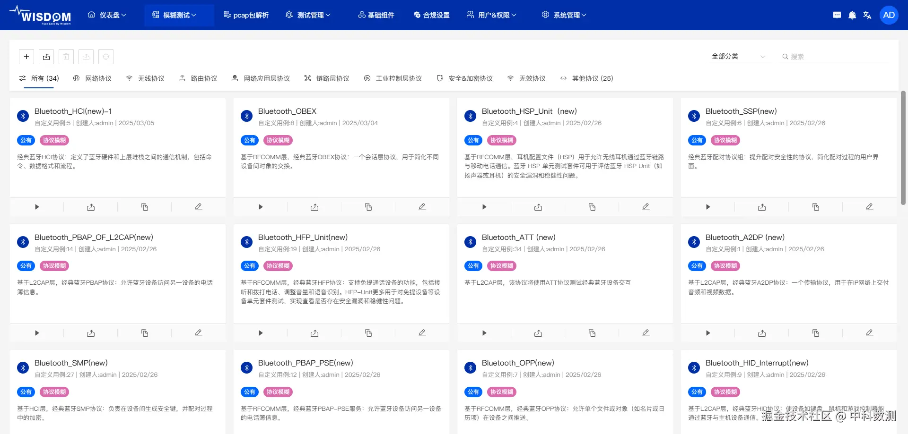Select the 网络应用层协议 tab
908x434 pixels.
coord(261,78)
